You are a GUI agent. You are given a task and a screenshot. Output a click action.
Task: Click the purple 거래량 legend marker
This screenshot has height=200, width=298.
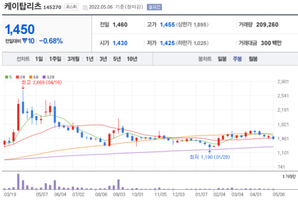(x=284, y=176)
